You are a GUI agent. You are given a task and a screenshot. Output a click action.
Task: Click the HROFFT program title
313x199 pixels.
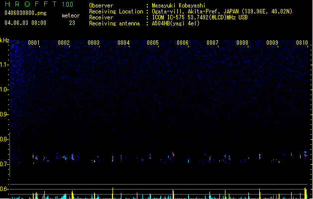(x=31, y=4)
